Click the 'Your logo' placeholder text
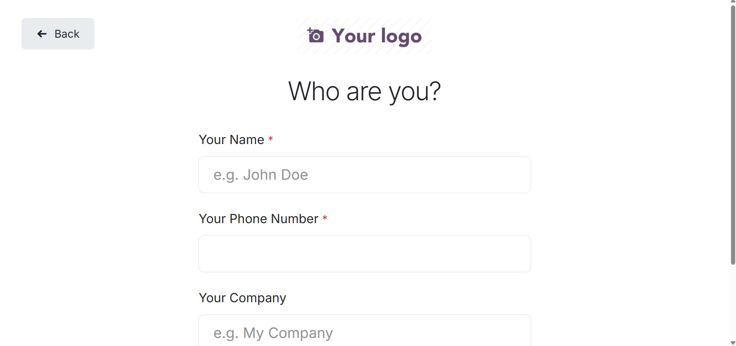Viewport: 736px width, 346px height. (x=376, y=36)
